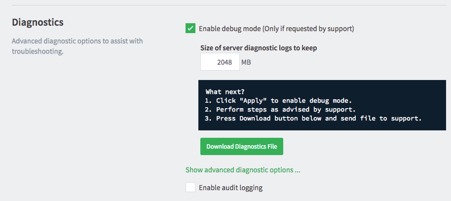The image size is (451, 201).
Task: Expand Show advanced diagnostic options link
Action: pos(243,170)
